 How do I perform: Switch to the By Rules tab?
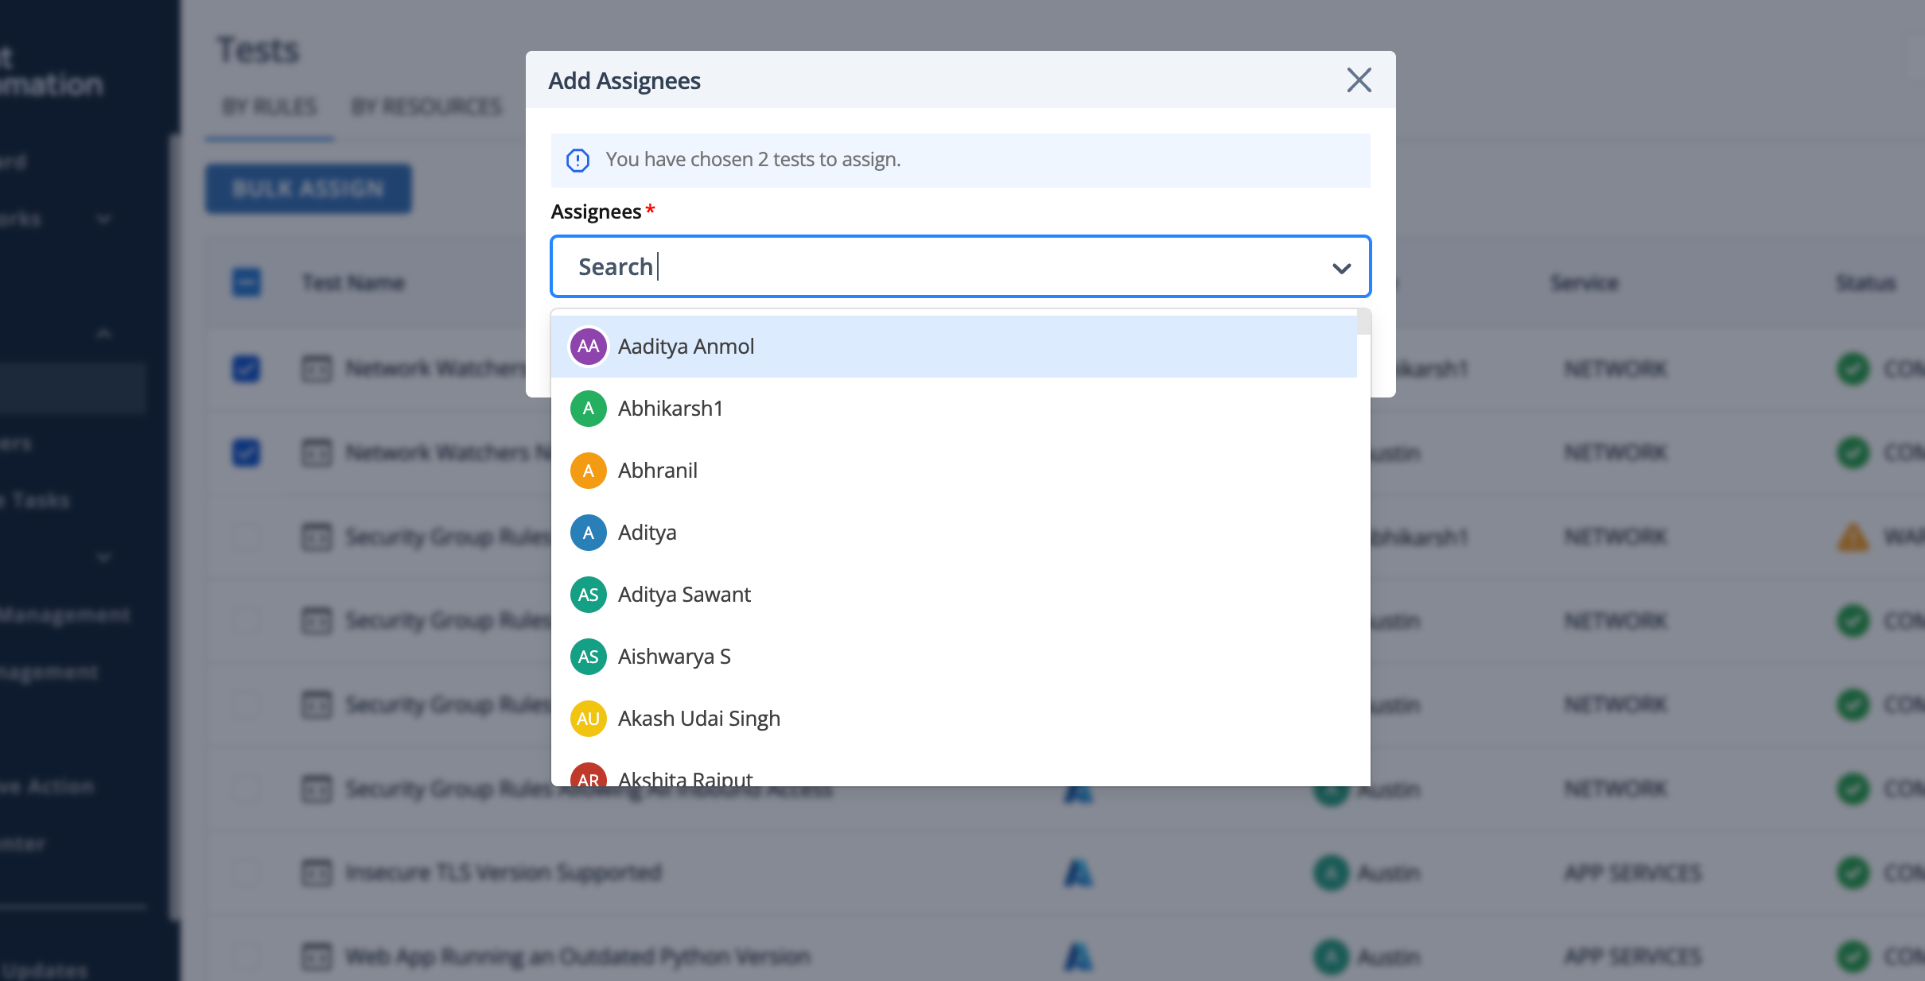click(x=270, y=107)
